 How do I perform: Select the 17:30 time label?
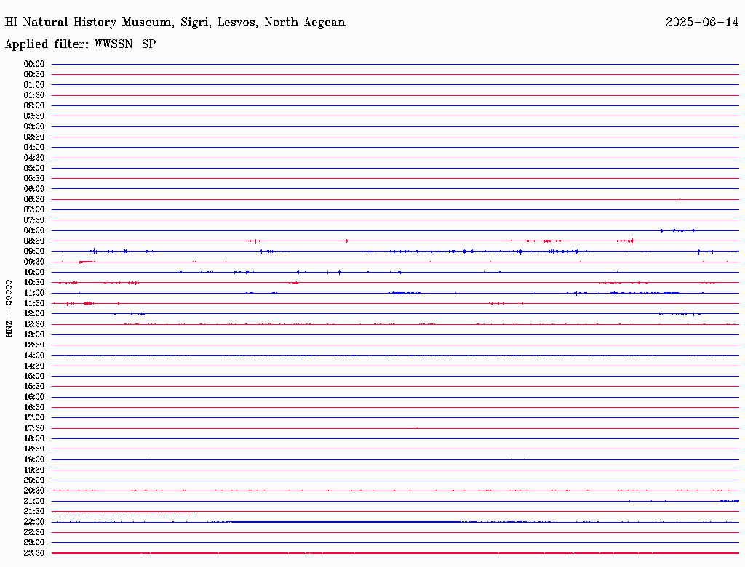coord(34,428)
